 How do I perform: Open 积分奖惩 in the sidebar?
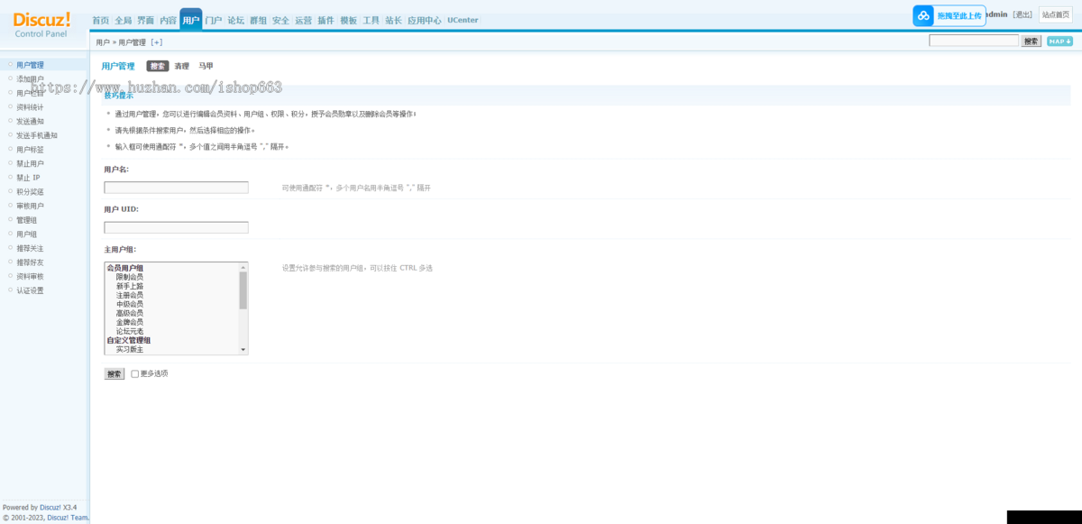(30, 191)
